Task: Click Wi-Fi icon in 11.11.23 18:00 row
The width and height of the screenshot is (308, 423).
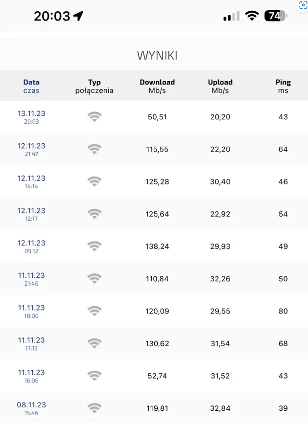Action: (95, 311)
